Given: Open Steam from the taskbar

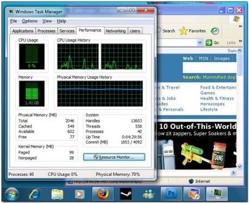Looking at the screenshot, I should (126, 194).
